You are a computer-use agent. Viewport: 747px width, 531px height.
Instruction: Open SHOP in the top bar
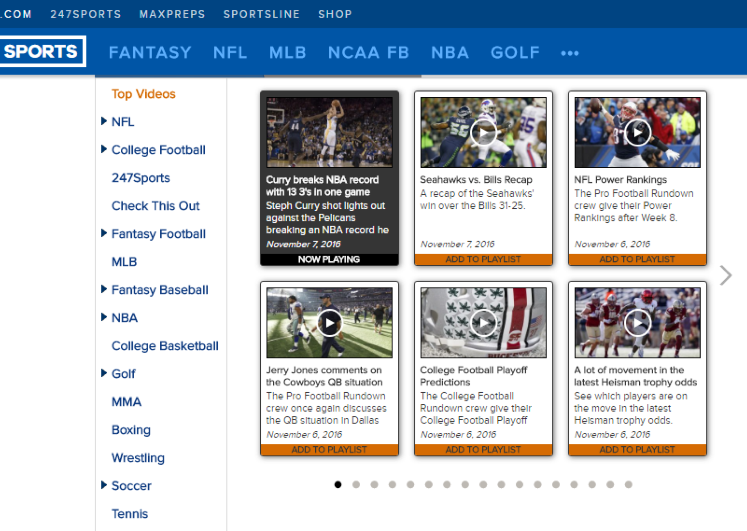point(335,14)
